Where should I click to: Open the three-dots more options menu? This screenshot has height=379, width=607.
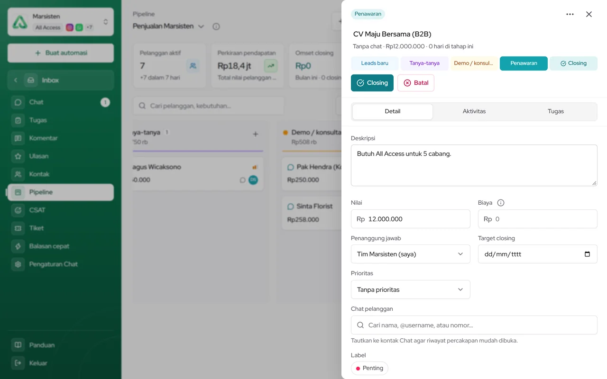pos(570,14)
